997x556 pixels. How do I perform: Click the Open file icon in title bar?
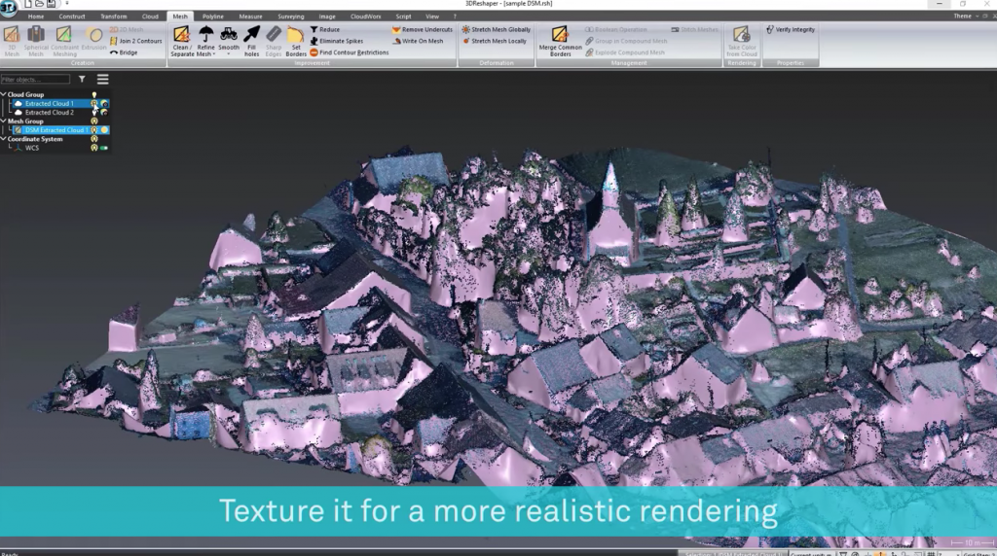pos(39,4)
